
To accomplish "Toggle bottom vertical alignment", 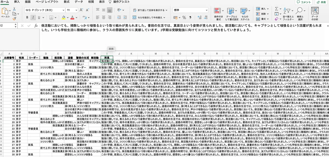I will coord(110,10).
